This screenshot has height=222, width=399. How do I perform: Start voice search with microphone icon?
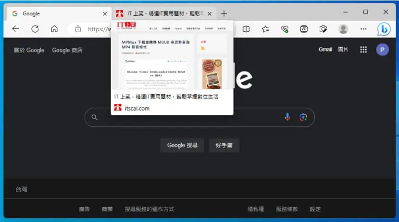click(287, 117)
